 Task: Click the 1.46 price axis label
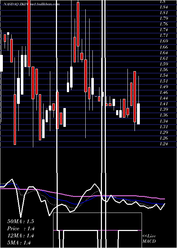tap(164, 92)
